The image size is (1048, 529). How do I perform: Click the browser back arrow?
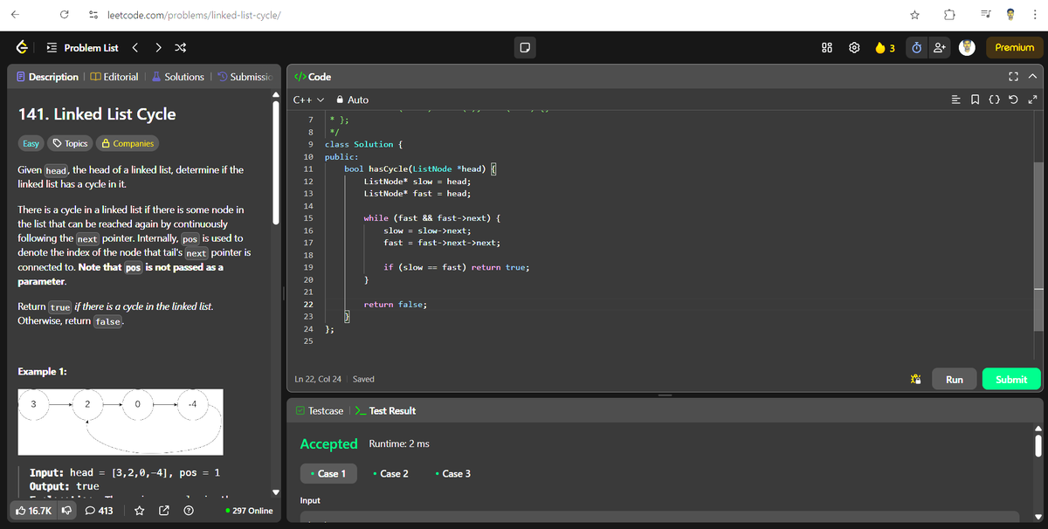[x=17, y=14]
